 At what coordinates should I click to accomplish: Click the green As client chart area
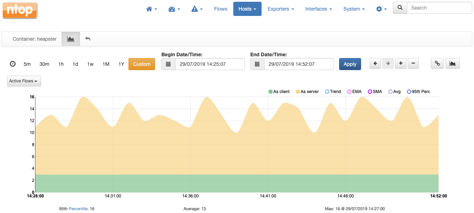(236, 183)
